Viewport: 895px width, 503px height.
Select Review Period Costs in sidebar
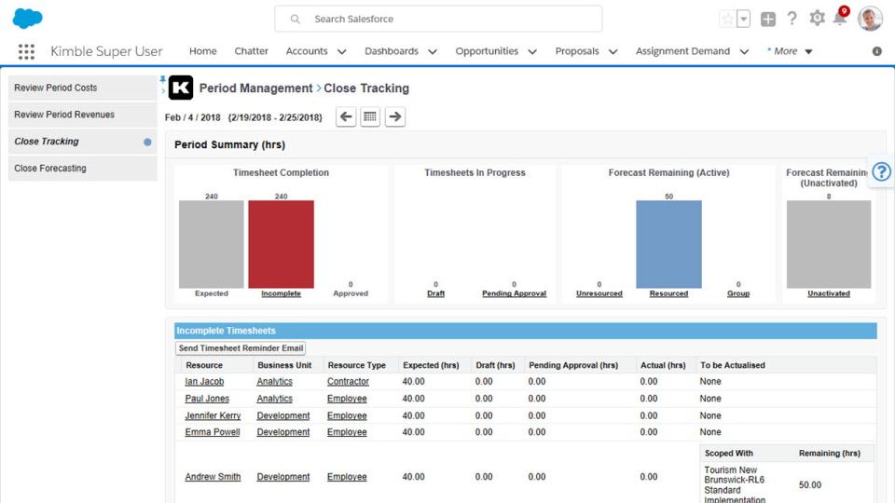click(x=83, y=88)
